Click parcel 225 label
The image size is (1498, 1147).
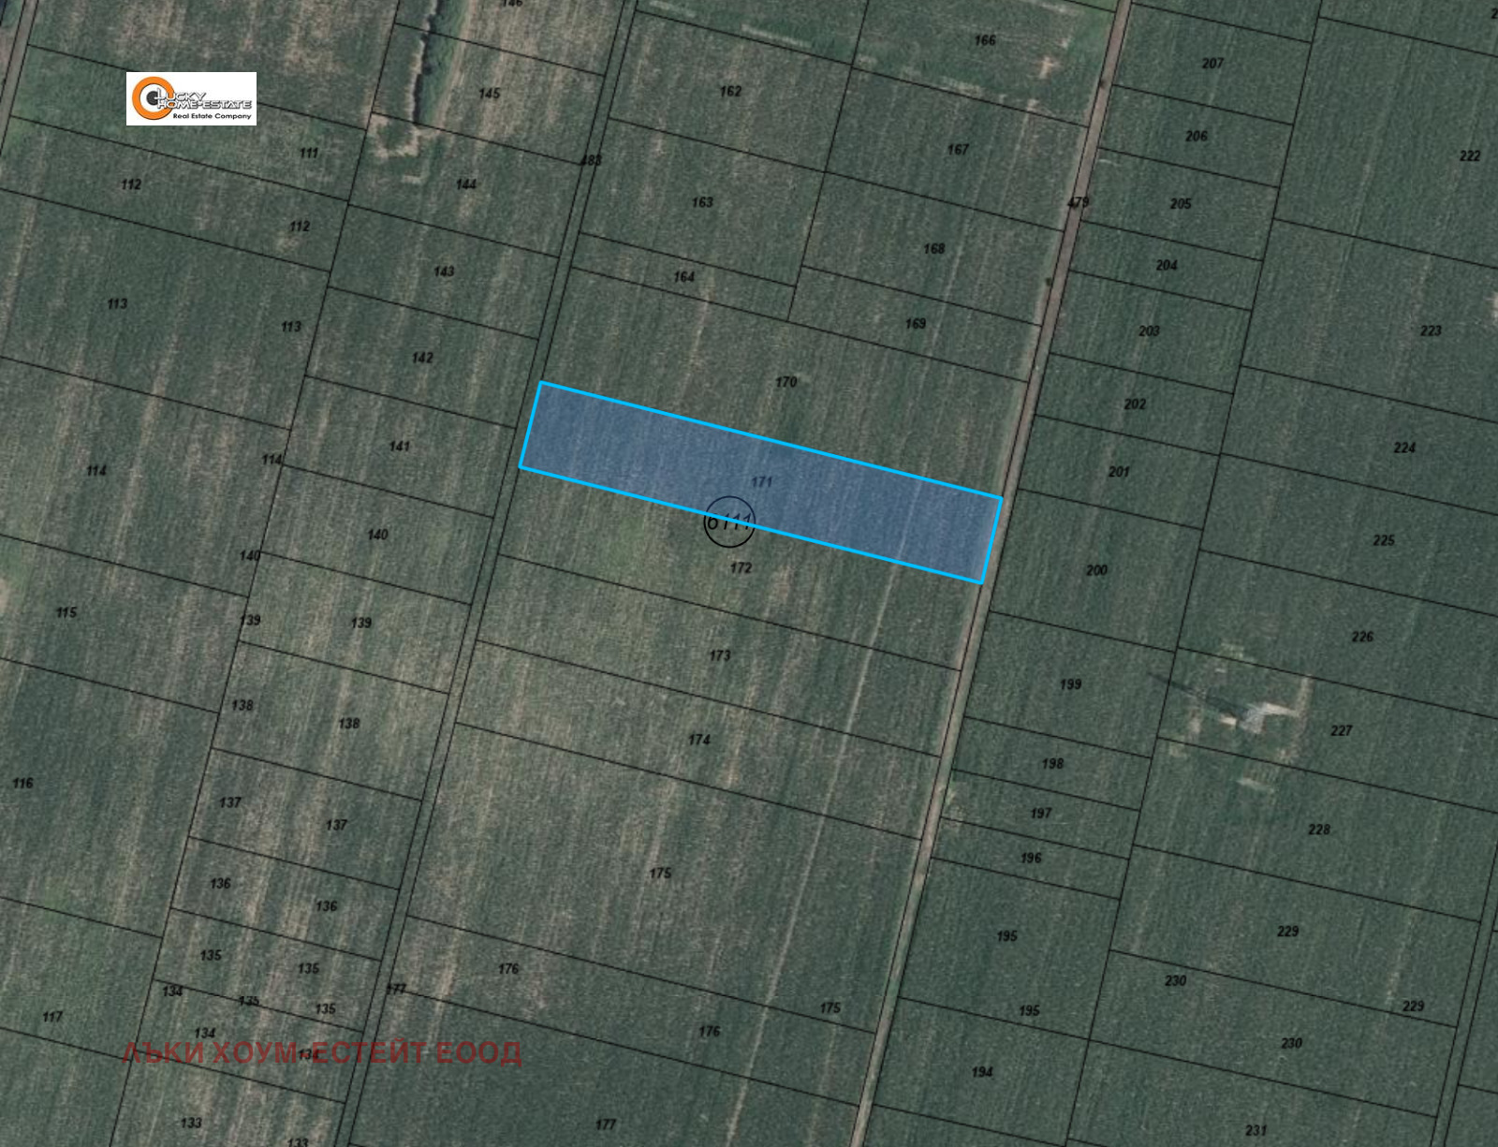1383,540
